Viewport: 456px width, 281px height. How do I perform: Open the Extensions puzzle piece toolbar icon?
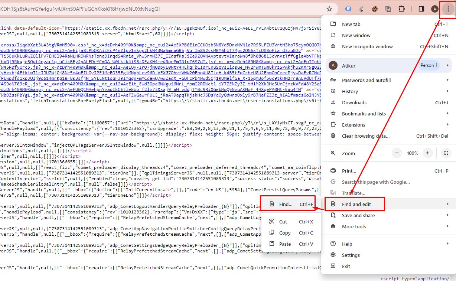pyautogui.click(x=401, y=9)
